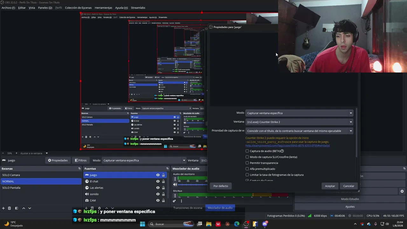Check Alfa premultiplicado
This screenshot has width=407, height=229.
pyautogui.click(x=247, y=169)
